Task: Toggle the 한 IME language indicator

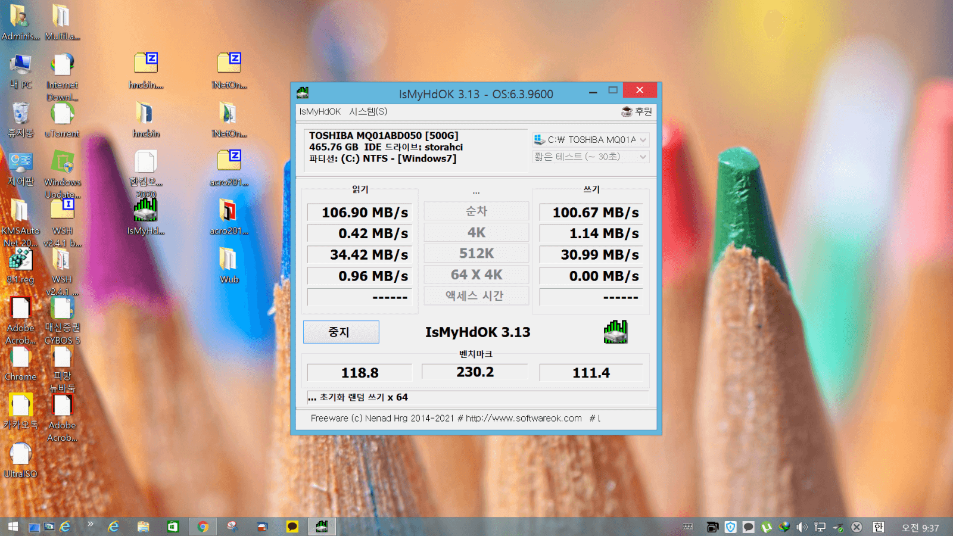Action: (x=879, y=527)
